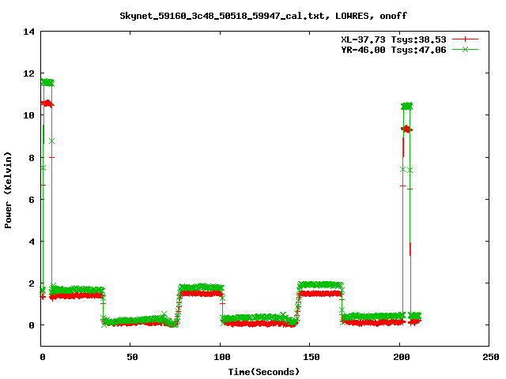Click y-axis tick label 8
This screenshot has width=506, height=379.
[32, 158]
